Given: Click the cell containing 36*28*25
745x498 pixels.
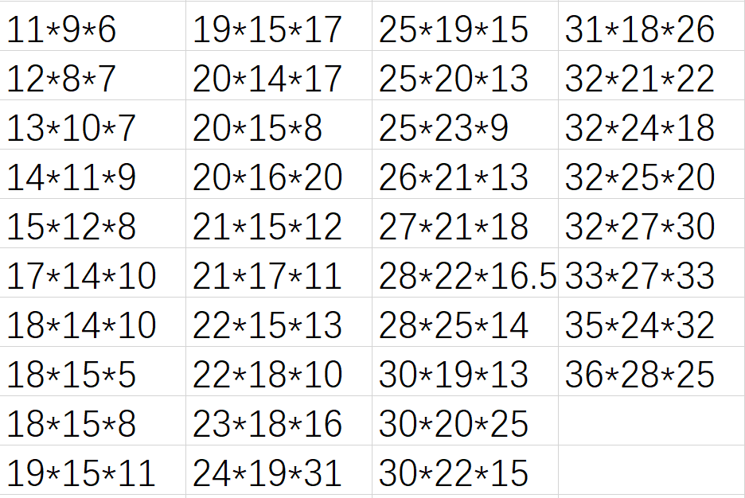Looking at the screenshot, I should [x=651, y=372].
